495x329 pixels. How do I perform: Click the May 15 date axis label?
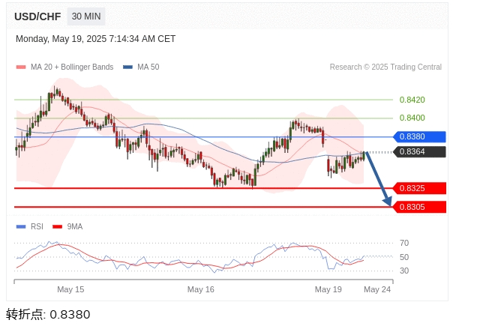point(70,289)
